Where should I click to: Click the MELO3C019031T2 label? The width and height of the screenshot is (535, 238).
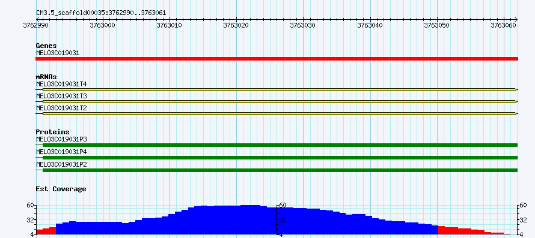click(61, 108)
